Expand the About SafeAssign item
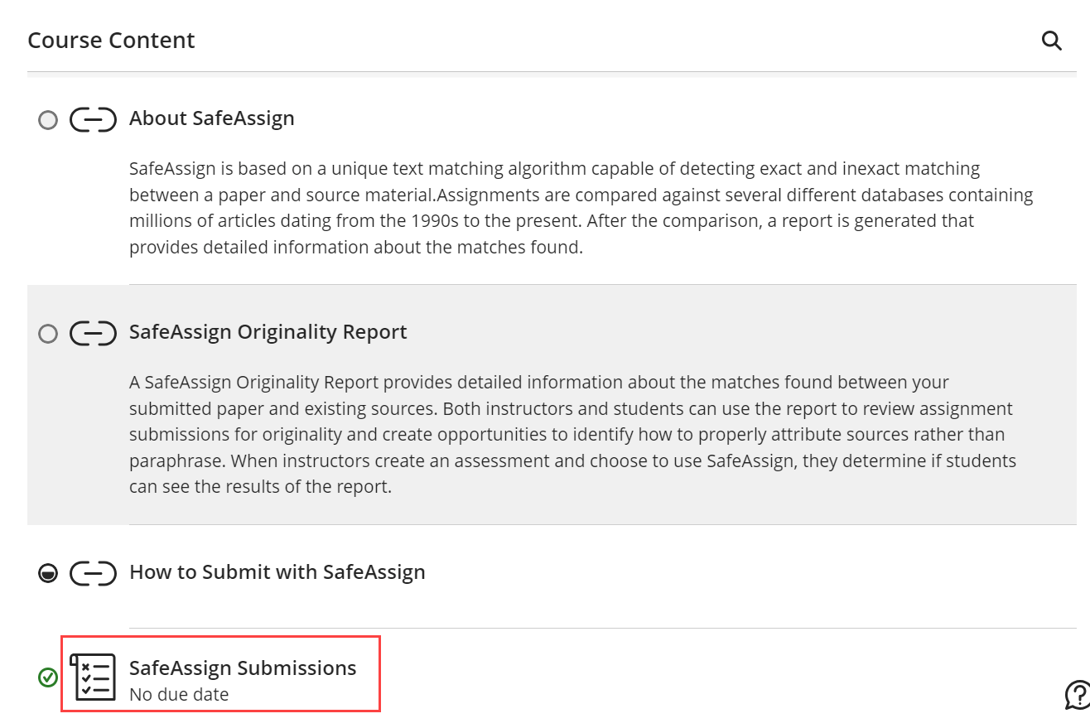The width and height of the screenshot is (1090, 728). tap(211, 118)
